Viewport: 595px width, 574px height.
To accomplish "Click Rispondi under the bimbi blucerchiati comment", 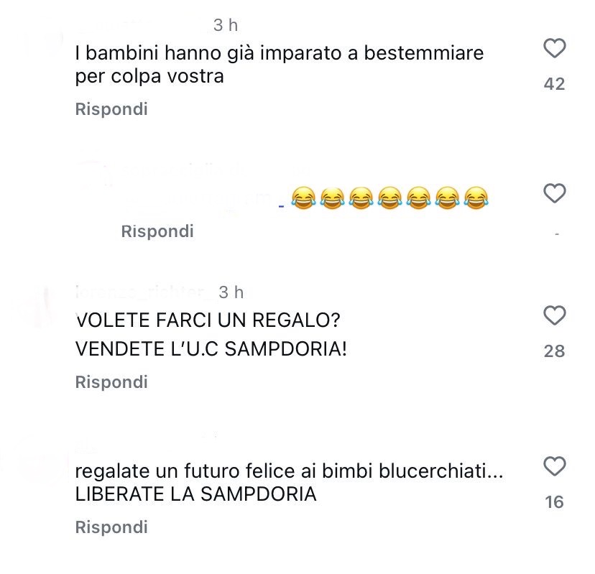I will 111,527.
